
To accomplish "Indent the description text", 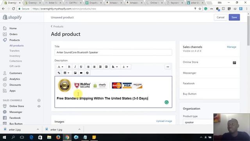I will pos(106,67).
